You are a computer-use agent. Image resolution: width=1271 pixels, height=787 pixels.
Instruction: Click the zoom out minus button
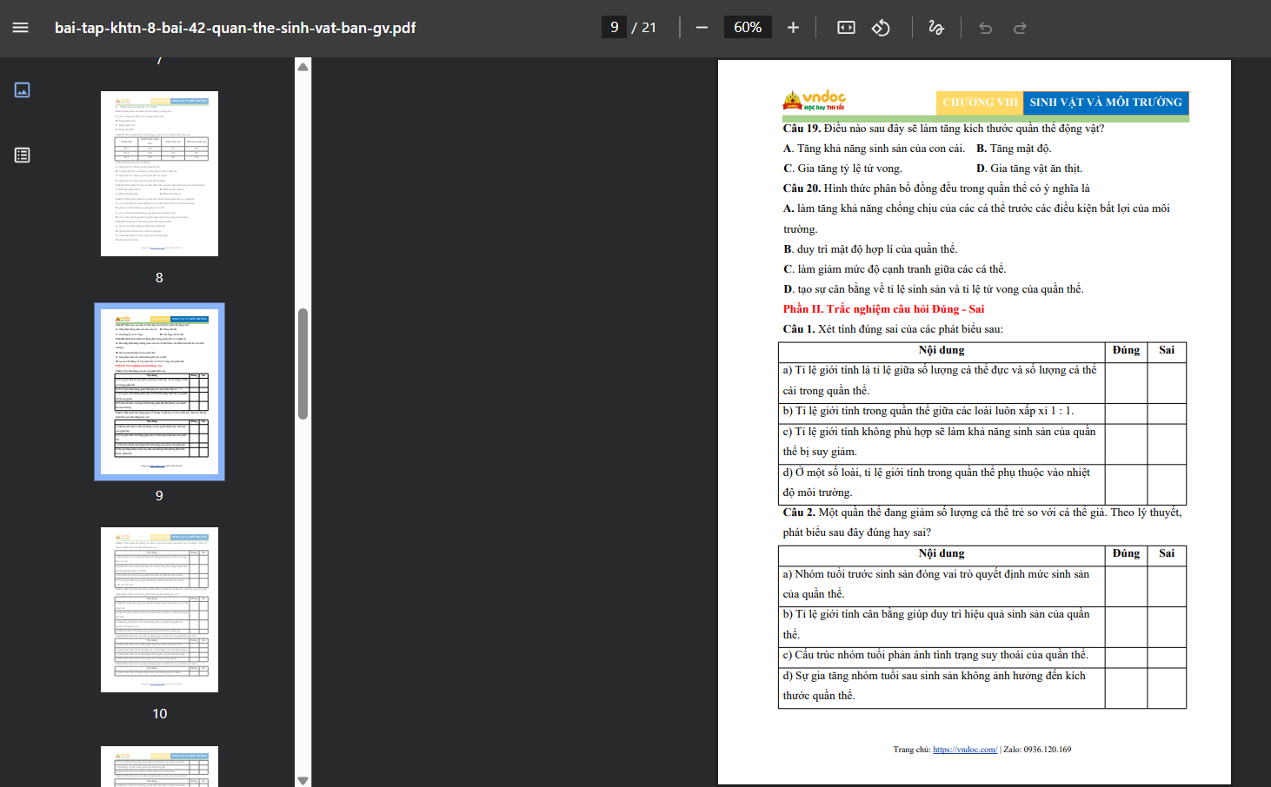(702, 28)
